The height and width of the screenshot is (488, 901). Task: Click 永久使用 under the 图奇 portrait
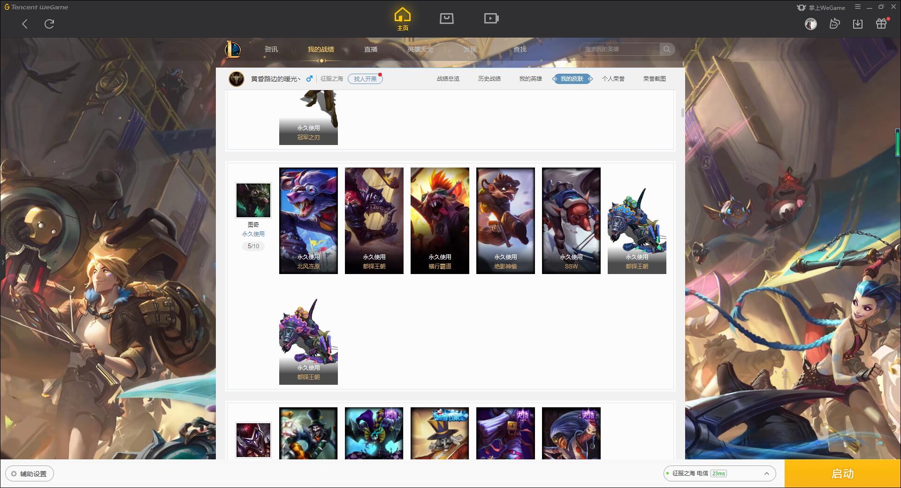click(x=253, y=234)
